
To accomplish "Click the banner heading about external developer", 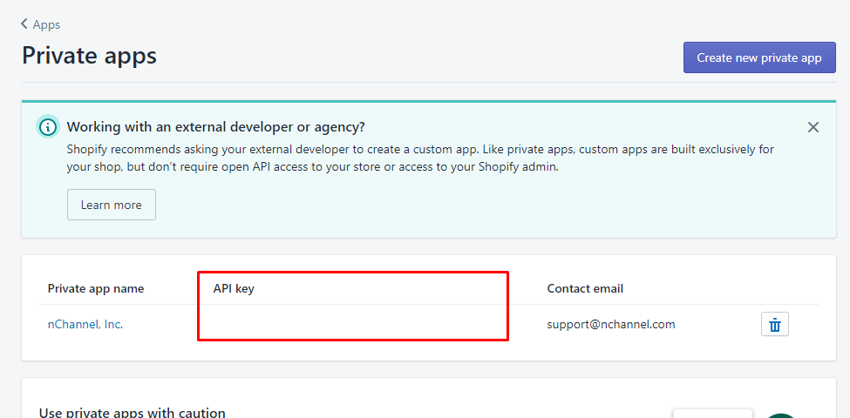I will pos(215,127).
